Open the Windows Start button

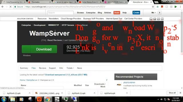pos(4,99)
